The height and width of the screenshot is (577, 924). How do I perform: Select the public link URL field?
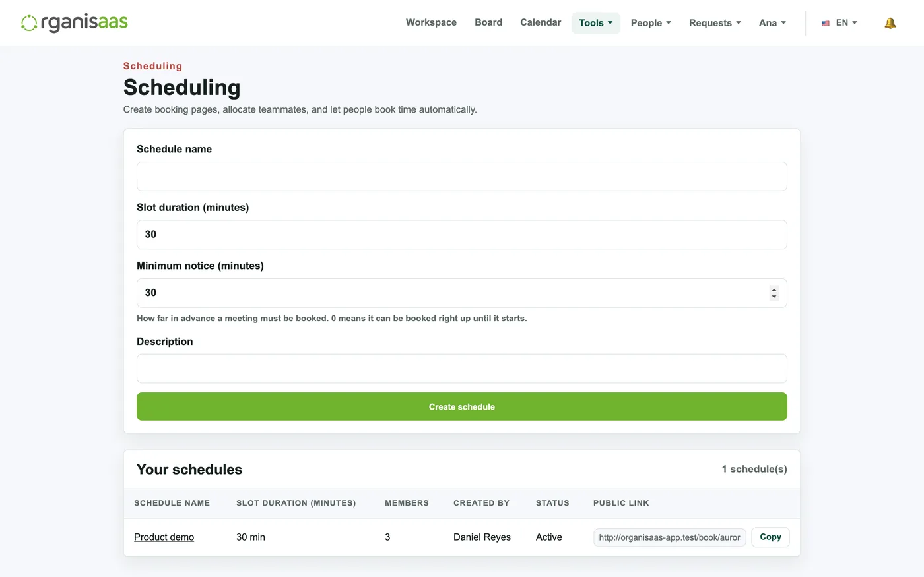click(x=670, y=537)
